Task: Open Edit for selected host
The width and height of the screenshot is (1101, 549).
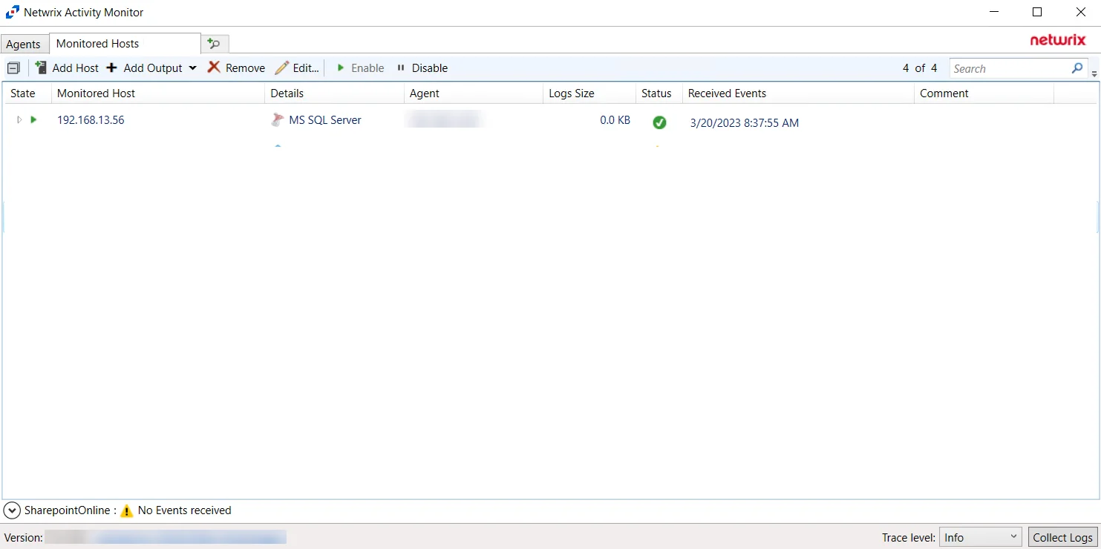Action: (297, 68)
